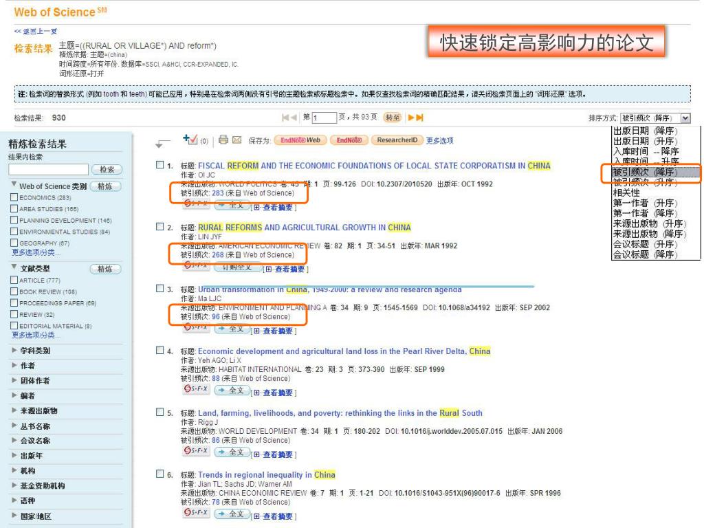The width and height of the screenshot is (704, 528).
Task: Select checkbox for result 4
Action: [x=159, y=350]
